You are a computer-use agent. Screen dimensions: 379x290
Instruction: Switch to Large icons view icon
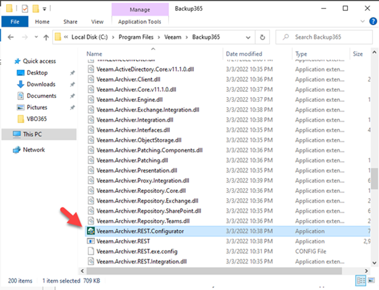click(x=371, y=281)
